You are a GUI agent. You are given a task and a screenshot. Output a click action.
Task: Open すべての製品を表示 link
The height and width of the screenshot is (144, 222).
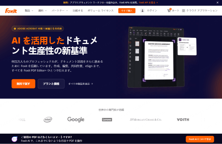coord(81,84)
